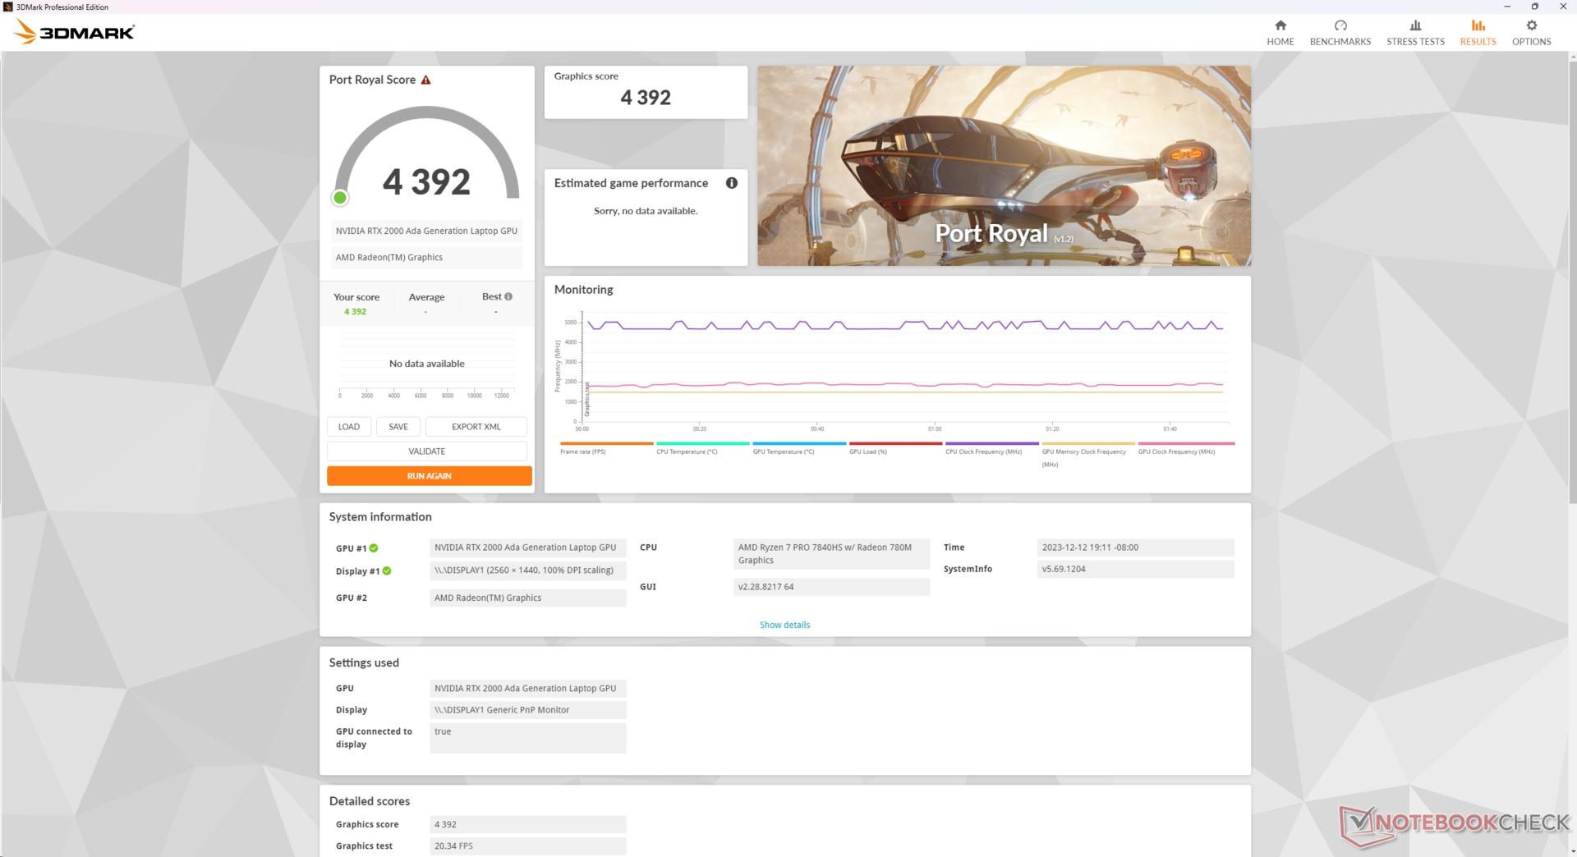Click the Save button
Screen dimensions: 1577x857
tap(398, 427)
